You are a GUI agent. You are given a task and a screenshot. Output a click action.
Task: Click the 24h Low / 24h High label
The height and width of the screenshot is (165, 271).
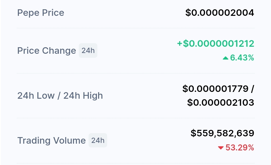(60, 95)
